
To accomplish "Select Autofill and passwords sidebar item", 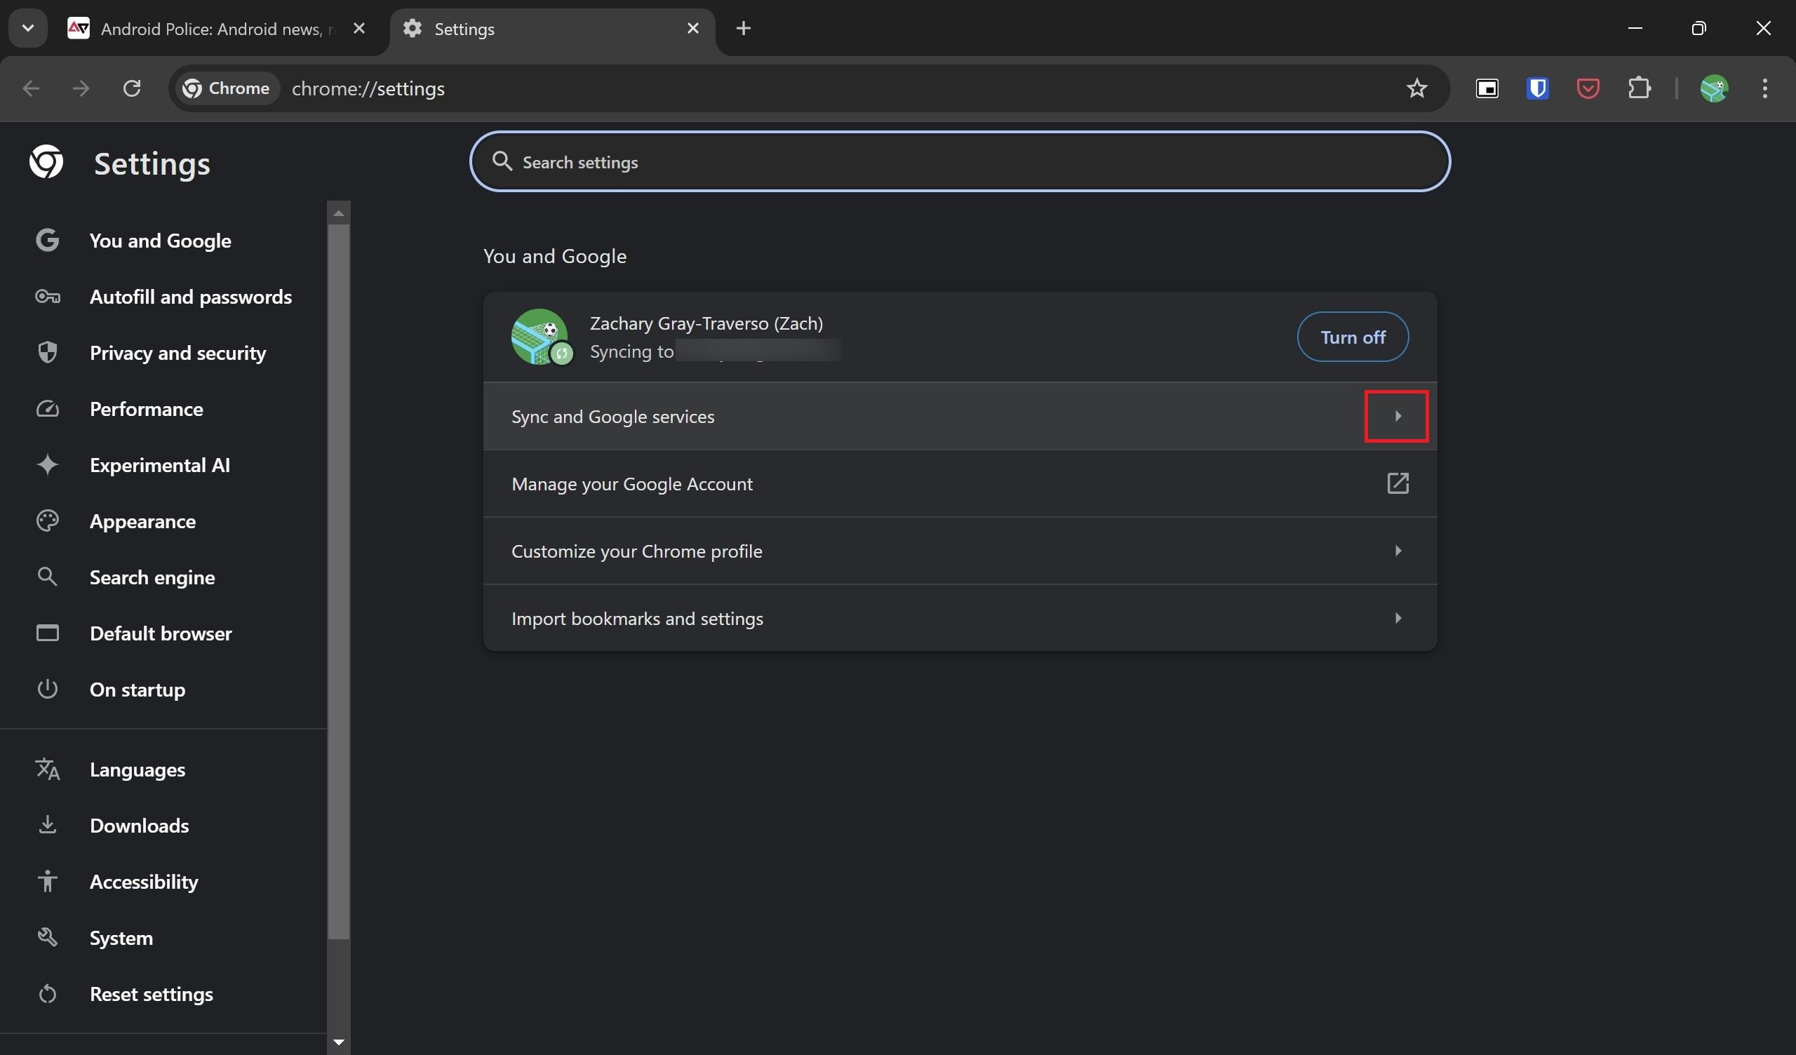I will click(x=191, y=297).
